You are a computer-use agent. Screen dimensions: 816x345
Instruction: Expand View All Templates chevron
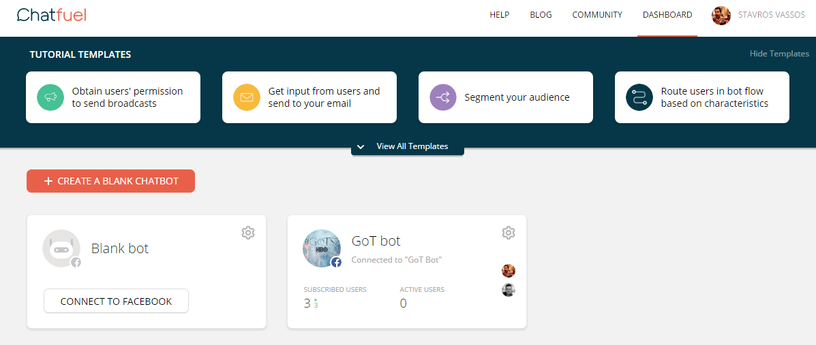pos(361,146)
